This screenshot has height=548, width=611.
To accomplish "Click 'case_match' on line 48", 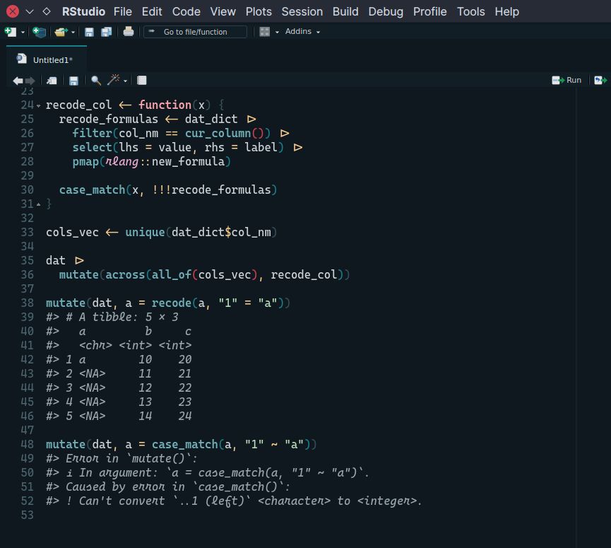I will point(184,445).
